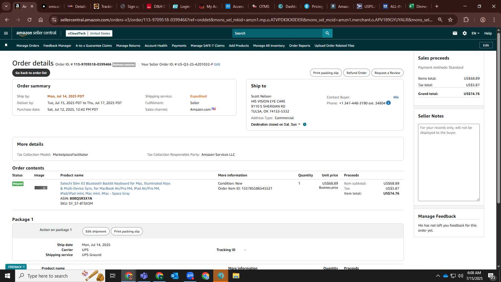Open Order Reports menu item
The height and width of the screenshot is (282, 501).
(300, 46)
